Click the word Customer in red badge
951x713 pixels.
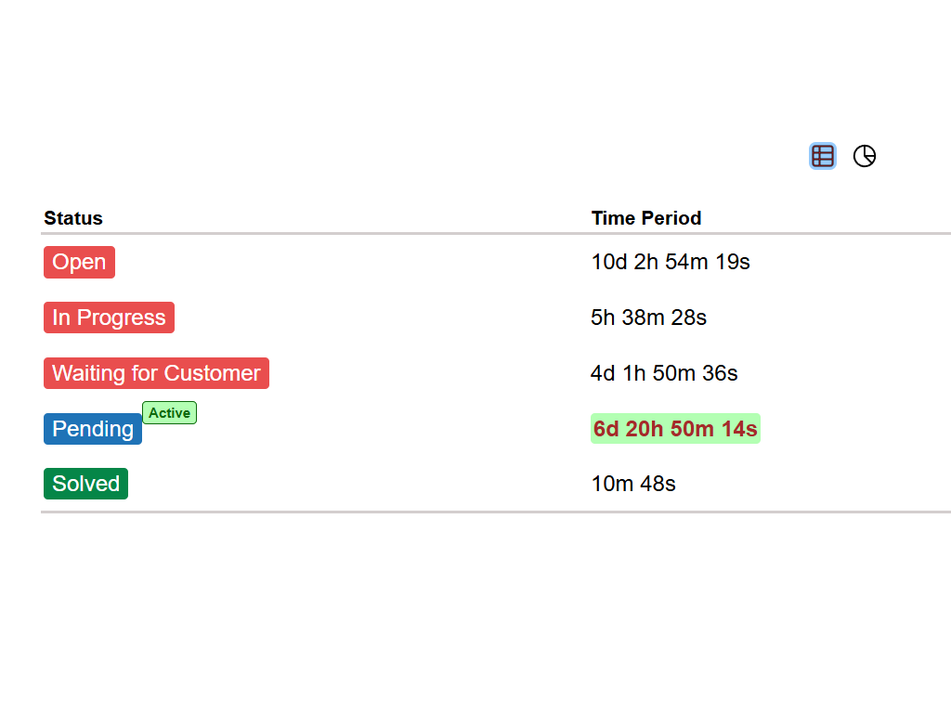[x=212, y=373]
